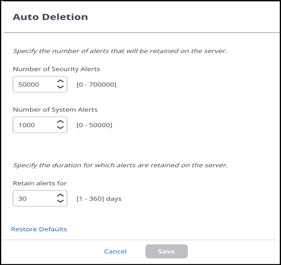Increase the Number of Security Alerts value

tap(60, 81)
